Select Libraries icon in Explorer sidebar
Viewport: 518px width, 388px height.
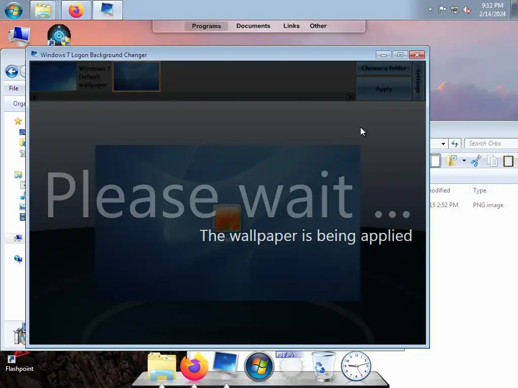(x=18, y=175)
